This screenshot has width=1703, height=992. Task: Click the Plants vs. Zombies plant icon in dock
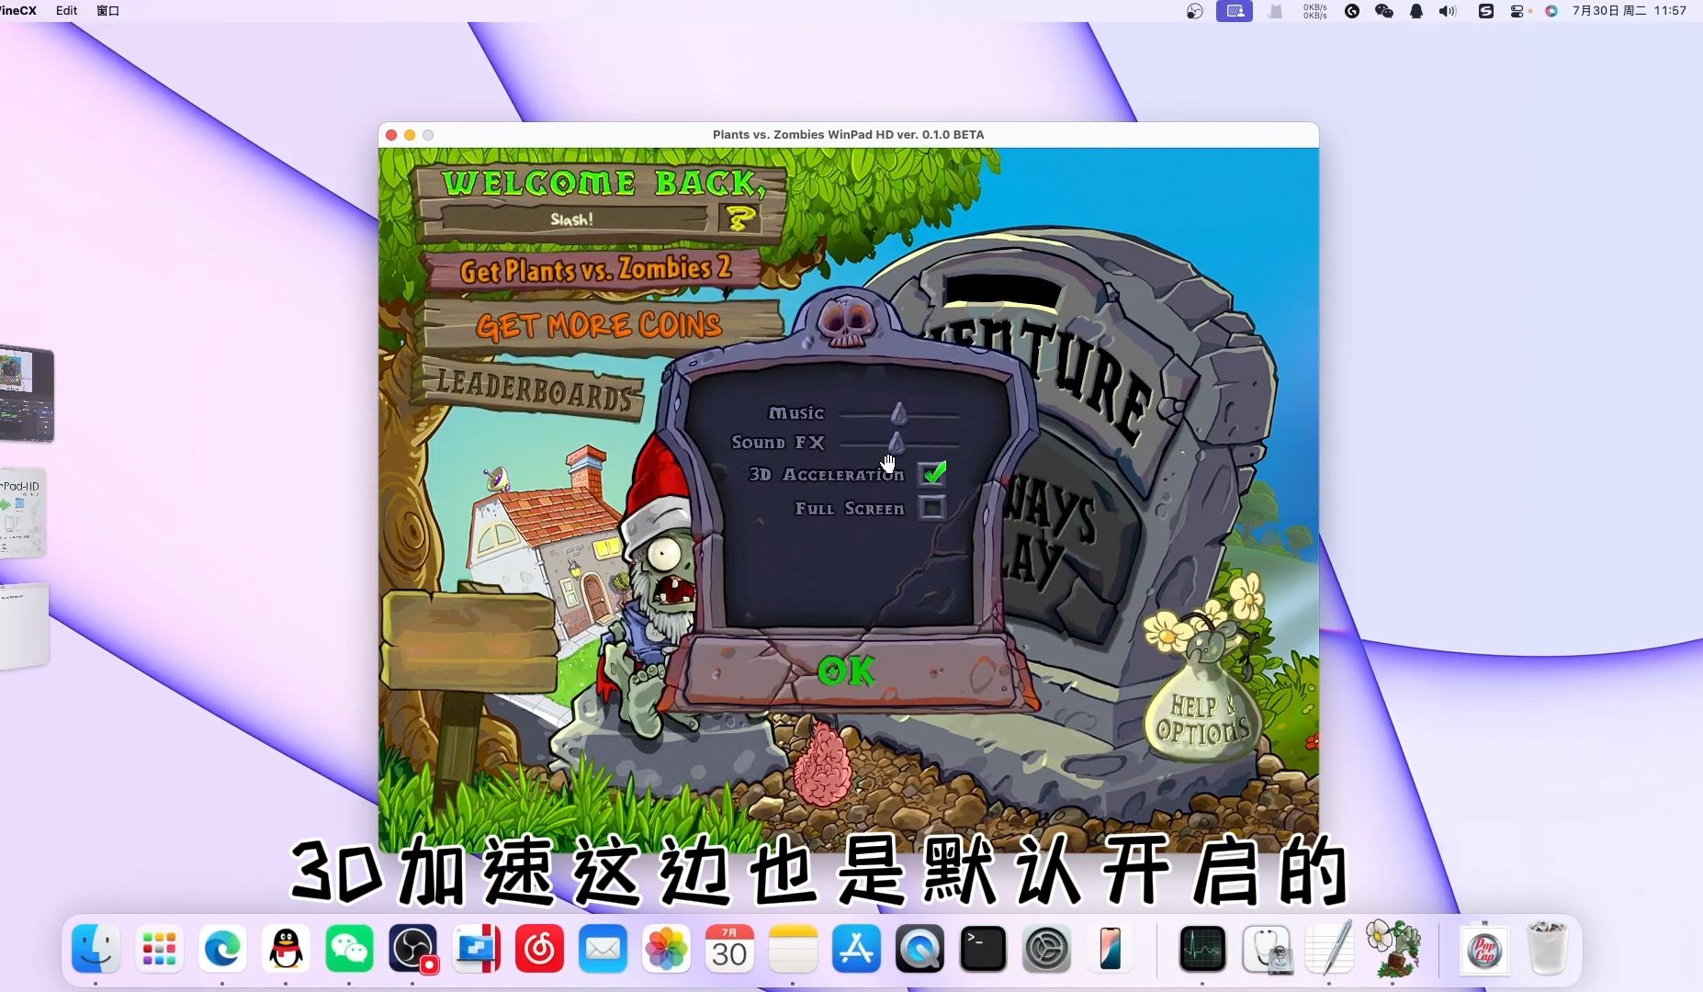(x=1393, y=949)
